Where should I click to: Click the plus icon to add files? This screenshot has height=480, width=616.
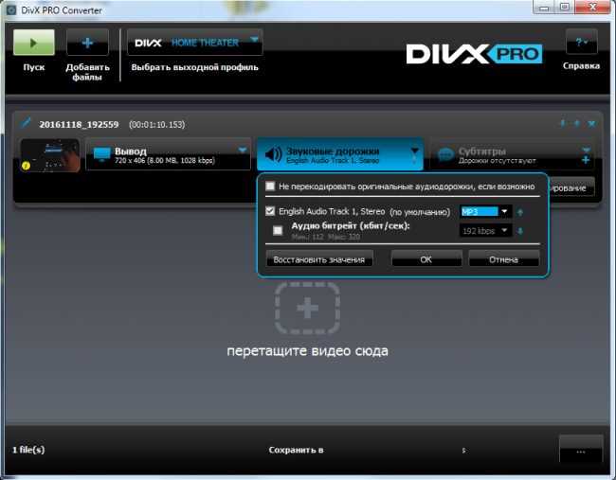(x=87, y=43)
